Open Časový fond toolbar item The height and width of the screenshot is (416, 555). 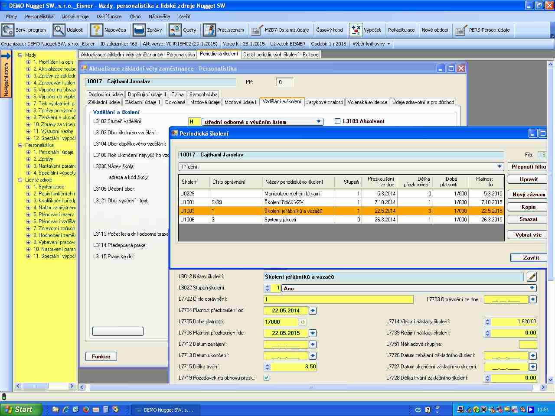tap(330, 30)
